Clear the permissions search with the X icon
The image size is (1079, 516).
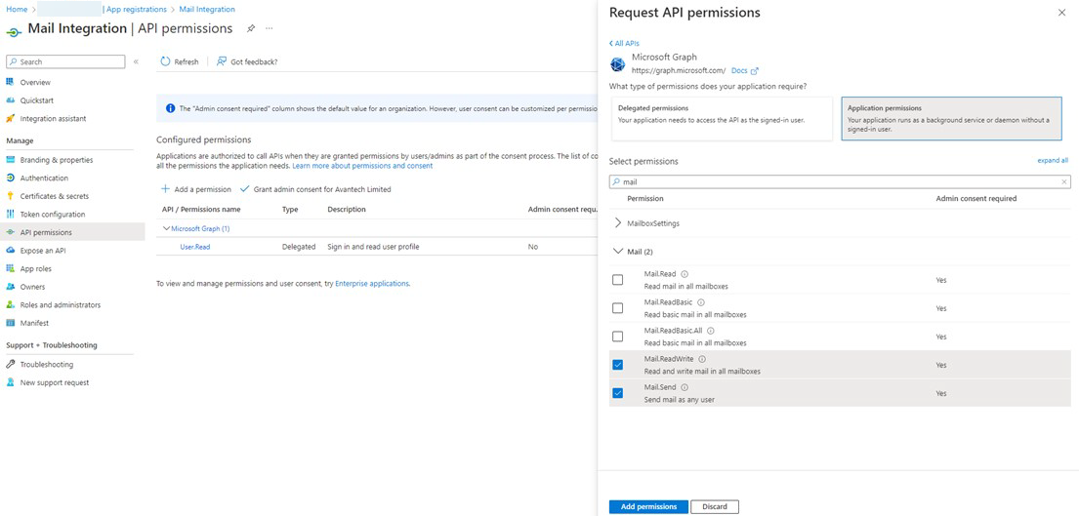tap(1063, 181)
